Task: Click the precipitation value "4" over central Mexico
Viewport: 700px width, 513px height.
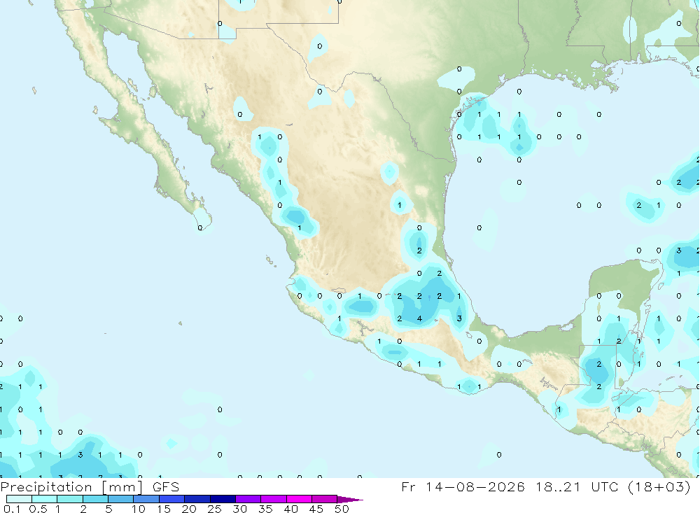Action: pos(419,318)
